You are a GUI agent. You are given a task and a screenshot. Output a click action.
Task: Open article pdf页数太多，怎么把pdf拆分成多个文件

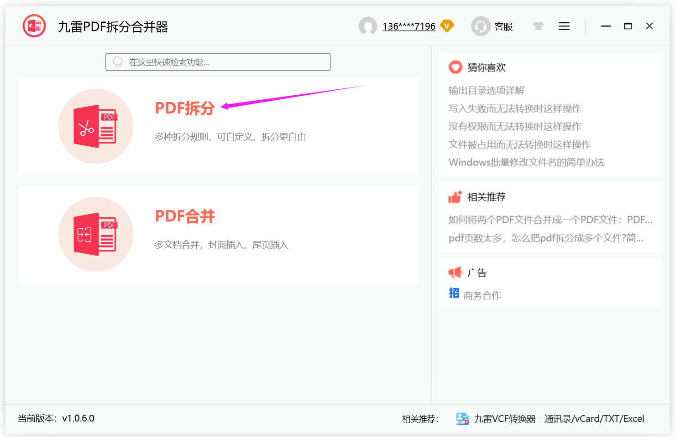[546, 238]
